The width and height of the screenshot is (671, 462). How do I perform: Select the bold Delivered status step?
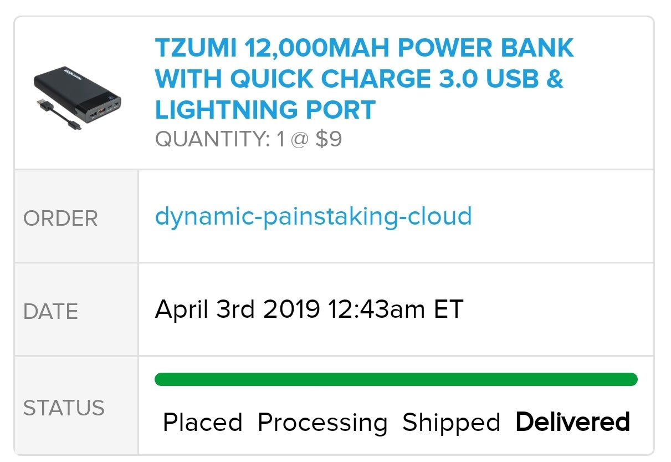pyautogui.click(x=572, y=423)
